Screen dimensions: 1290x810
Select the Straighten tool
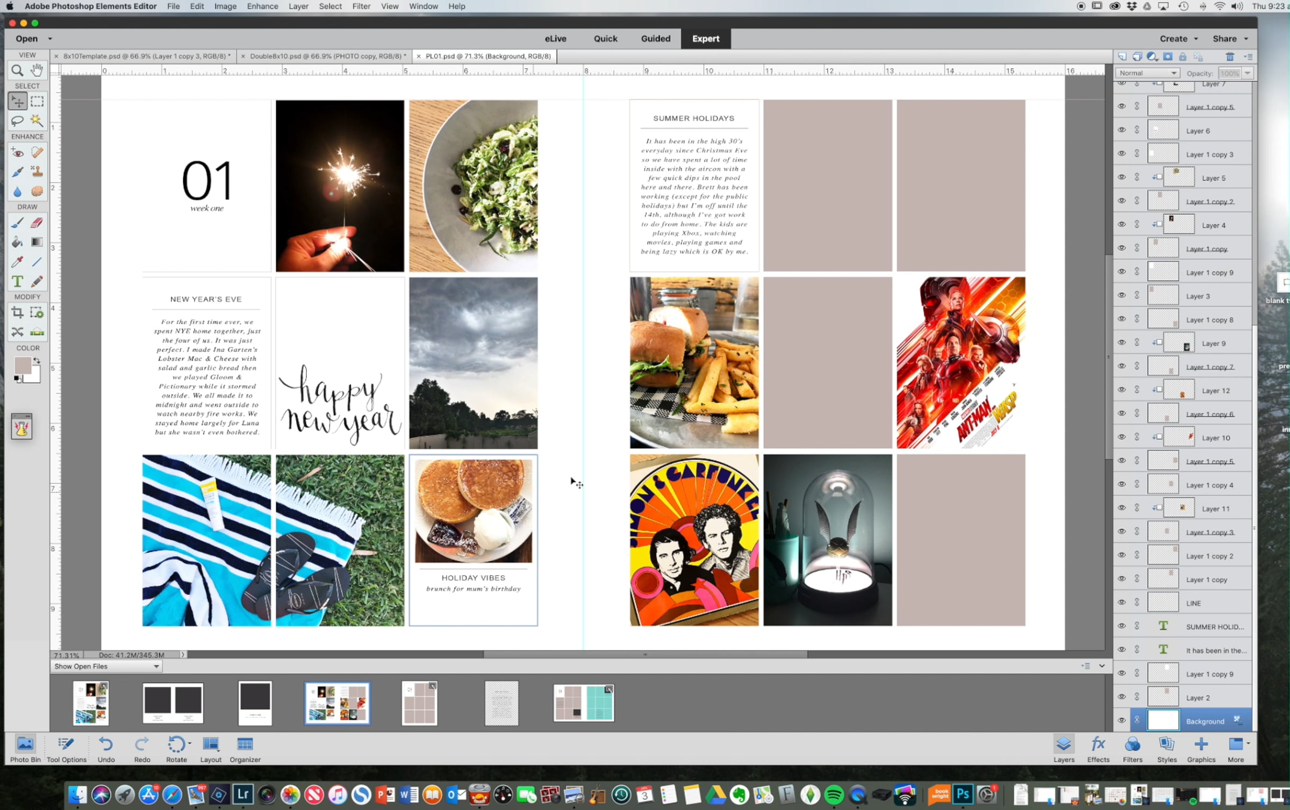click(37, 332)
